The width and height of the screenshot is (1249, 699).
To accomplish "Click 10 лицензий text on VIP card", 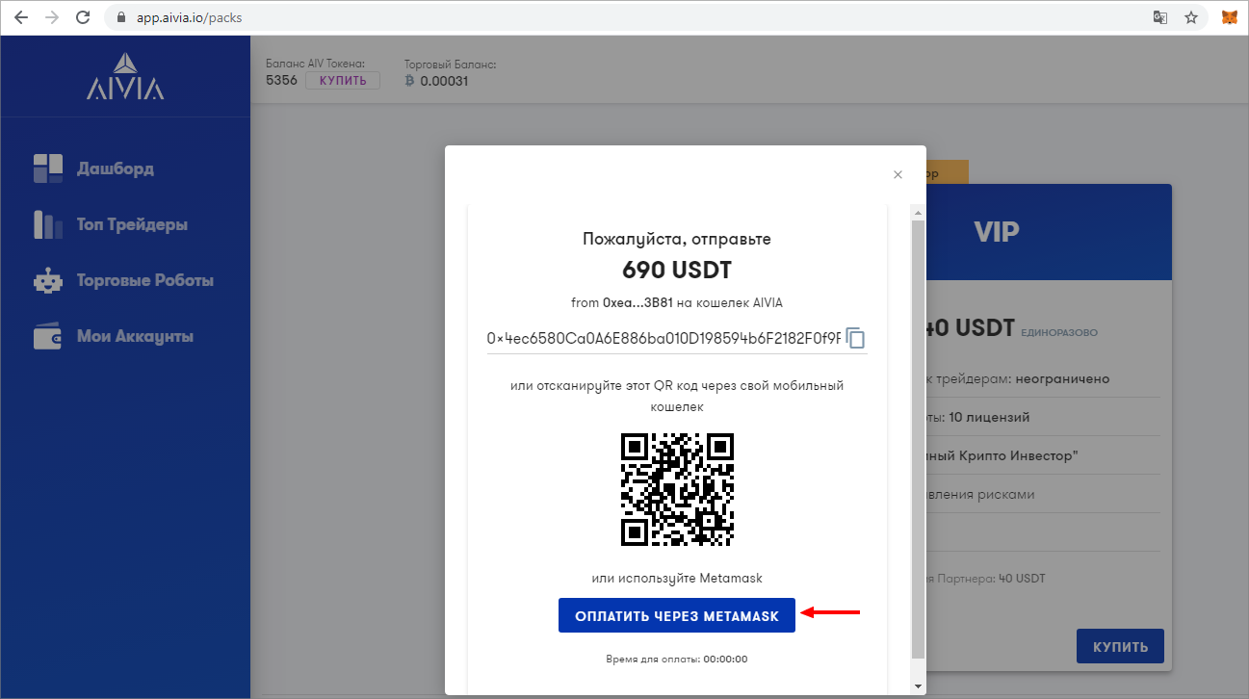I will click(989, 417).
